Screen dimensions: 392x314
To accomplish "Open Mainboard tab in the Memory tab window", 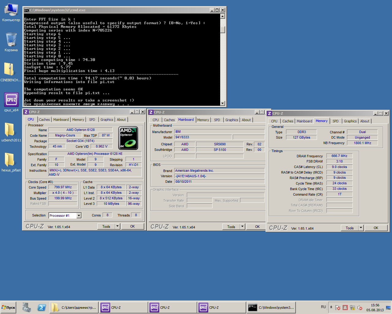I will coord(304,121).
